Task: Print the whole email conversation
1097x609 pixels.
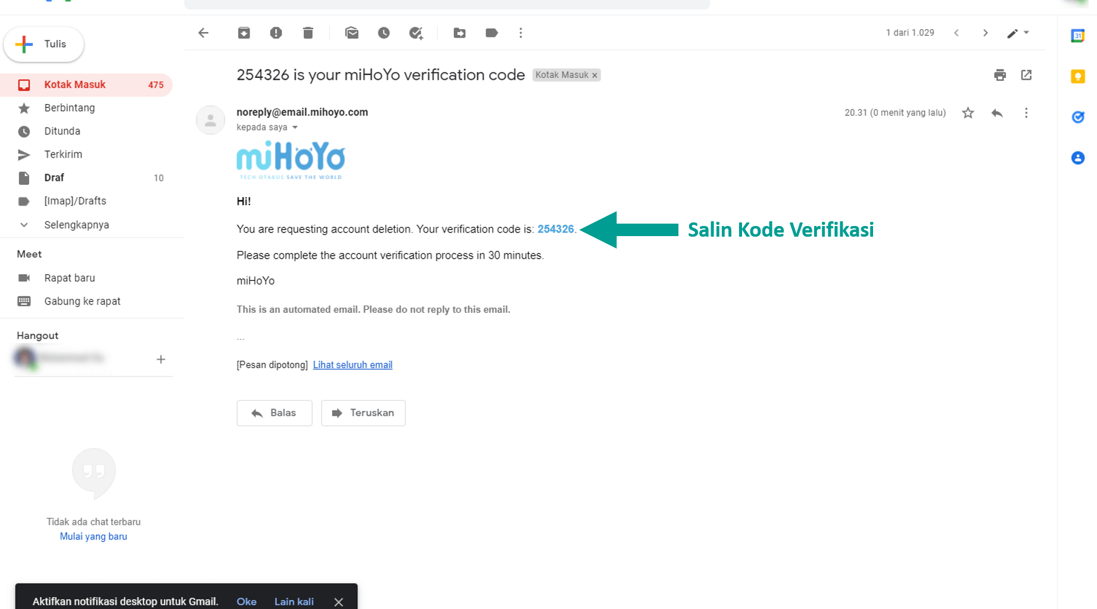Action: [1000, 75]
